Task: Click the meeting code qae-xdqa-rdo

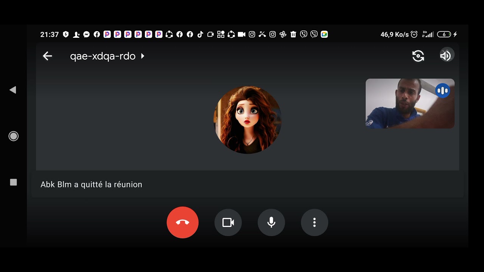Action: click(x=102, y=56)
